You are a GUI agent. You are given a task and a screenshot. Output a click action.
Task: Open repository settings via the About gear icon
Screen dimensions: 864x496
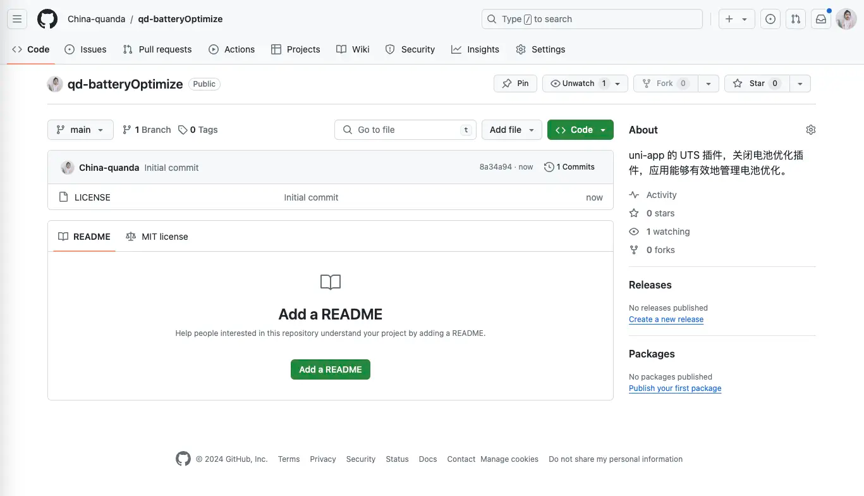tap(811, 129)
